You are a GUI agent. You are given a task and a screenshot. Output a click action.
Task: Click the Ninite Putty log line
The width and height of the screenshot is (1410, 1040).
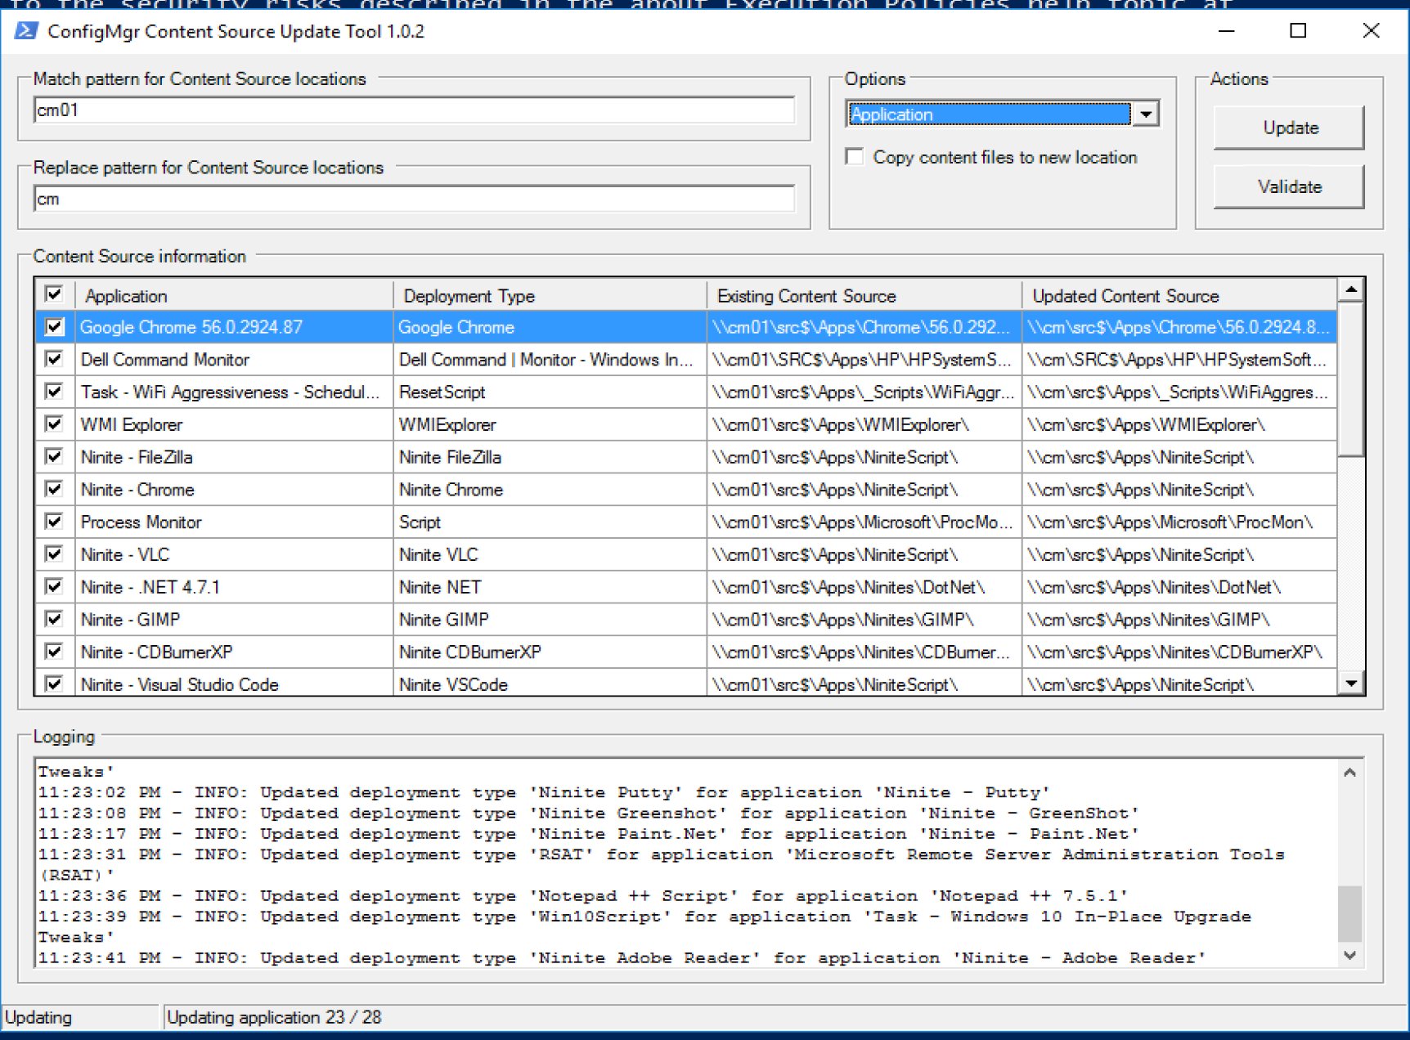(x=544, y=792)
